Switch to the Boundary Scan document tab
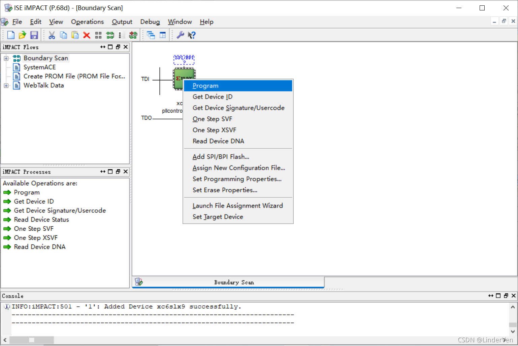The height and width of the screenshot is (346, 518). (228, 282)
